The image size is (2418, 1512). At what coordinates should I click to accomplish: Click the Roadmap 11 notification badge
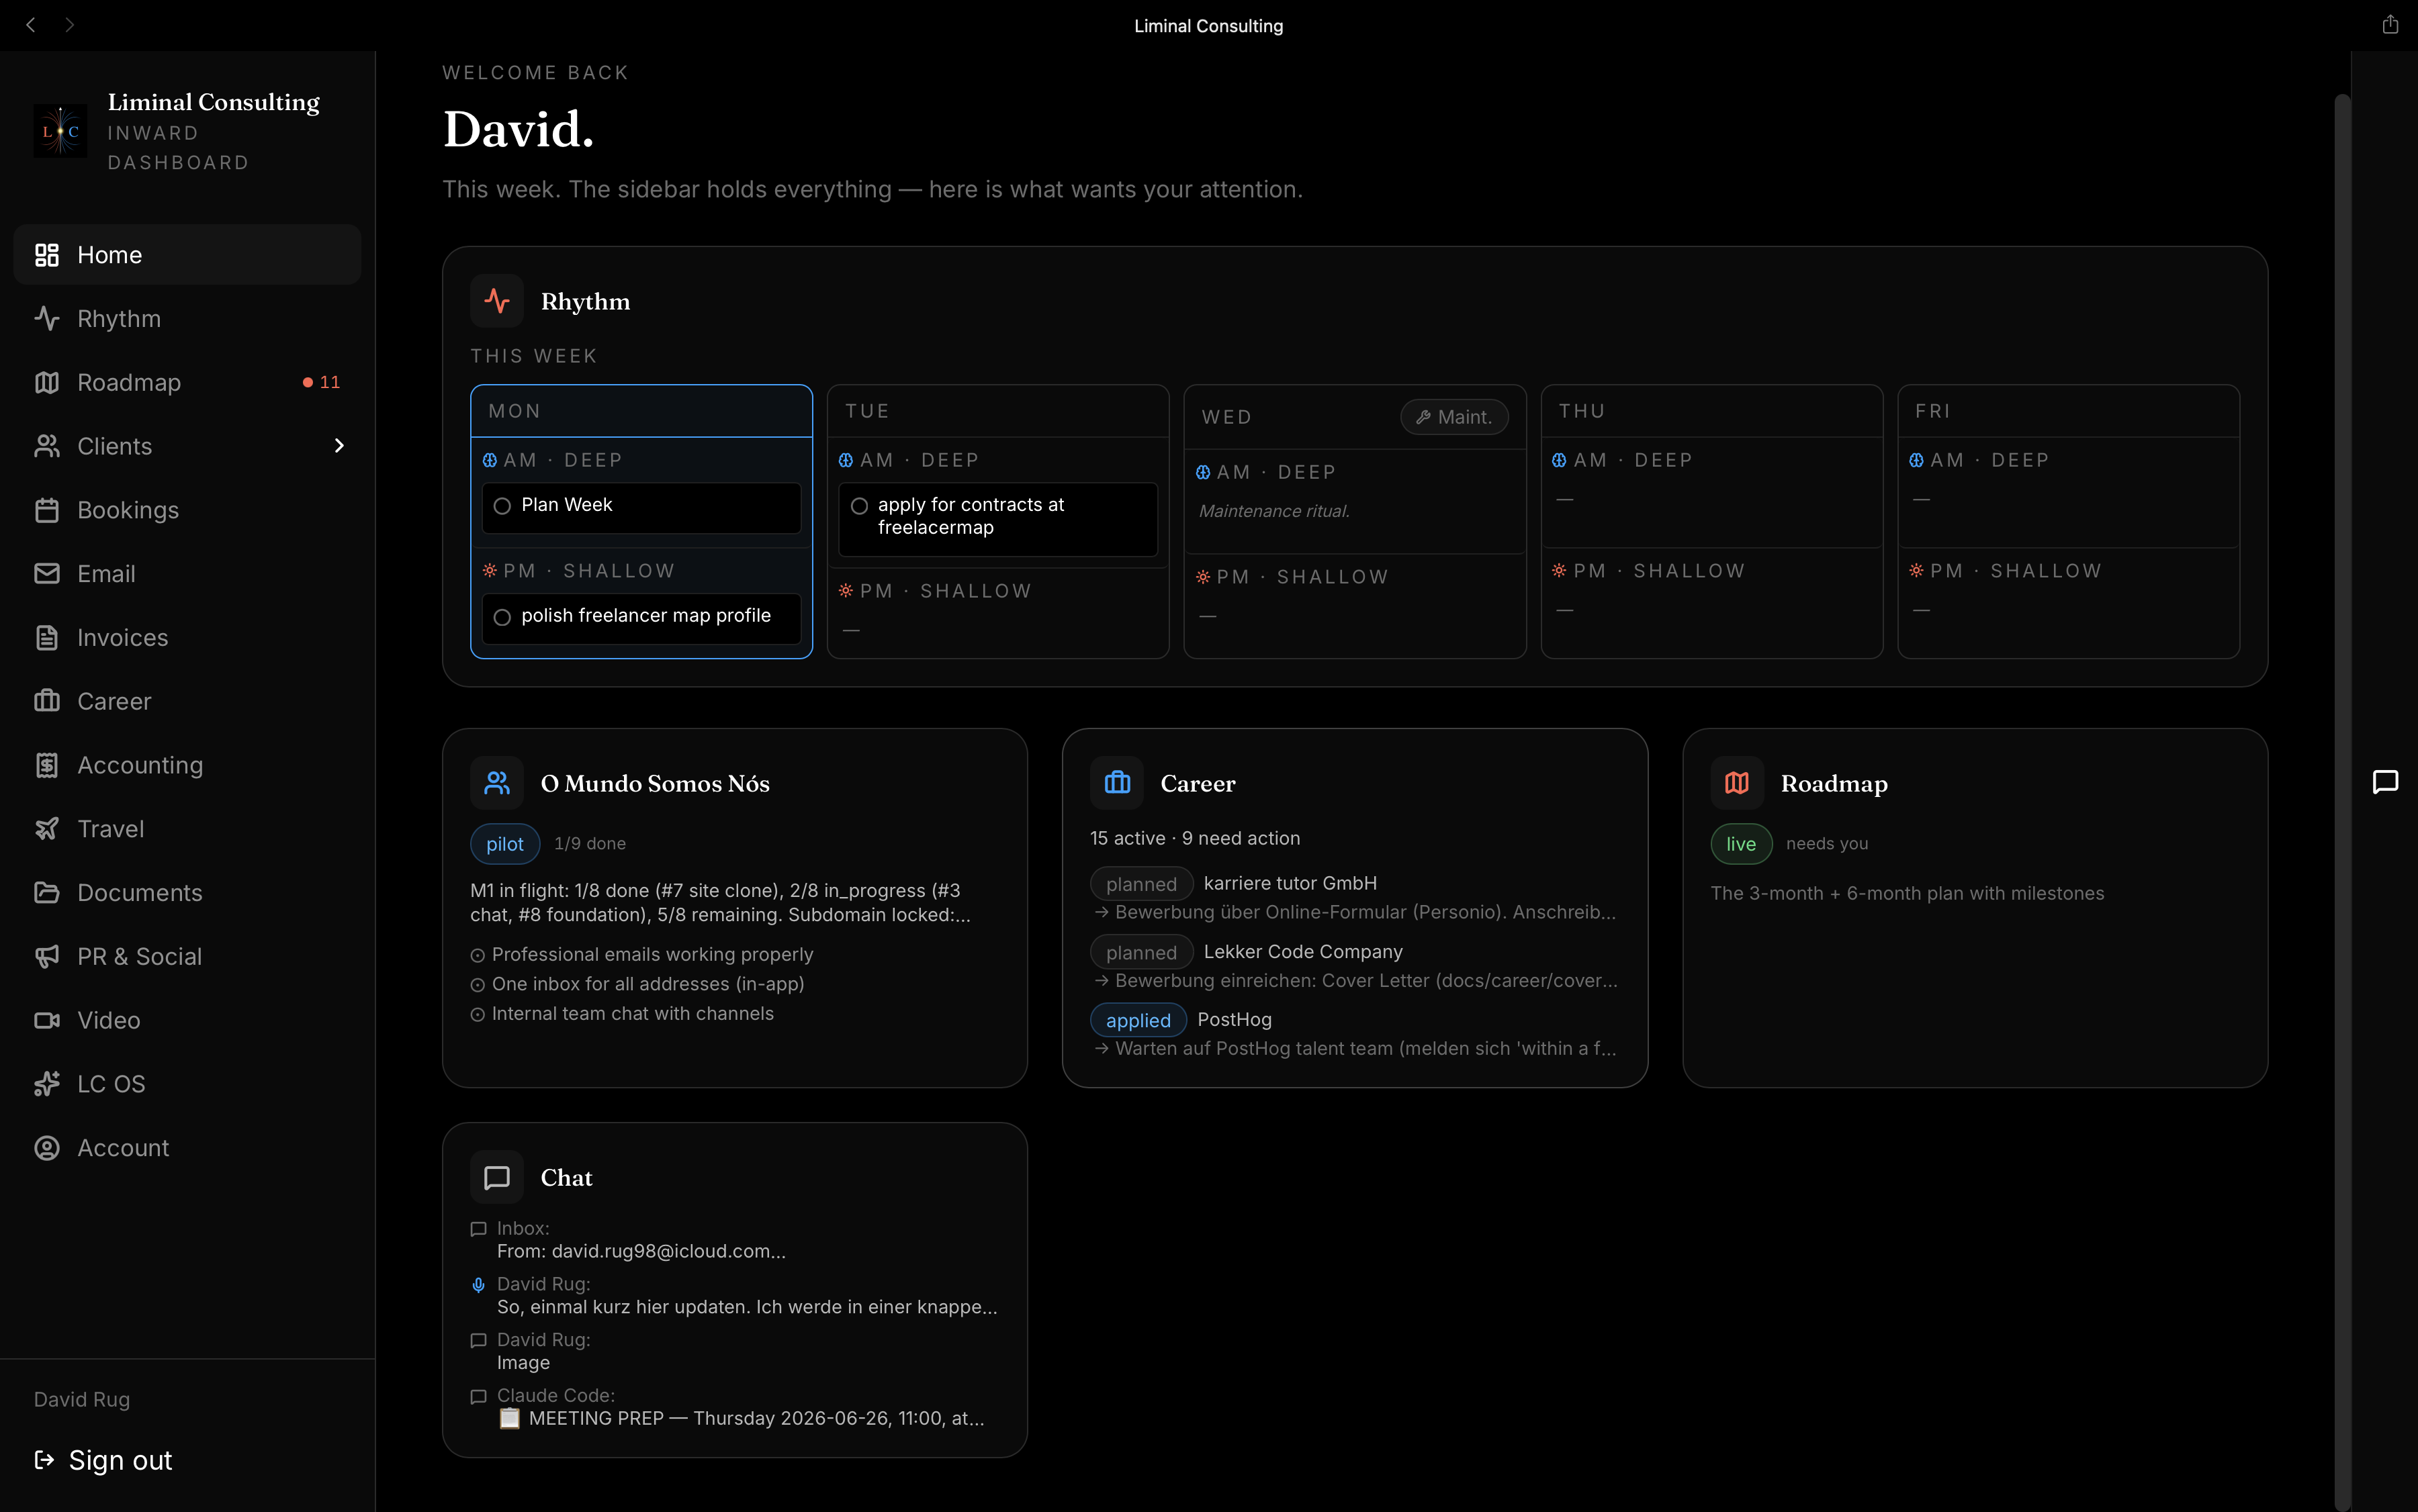[321, 383]
